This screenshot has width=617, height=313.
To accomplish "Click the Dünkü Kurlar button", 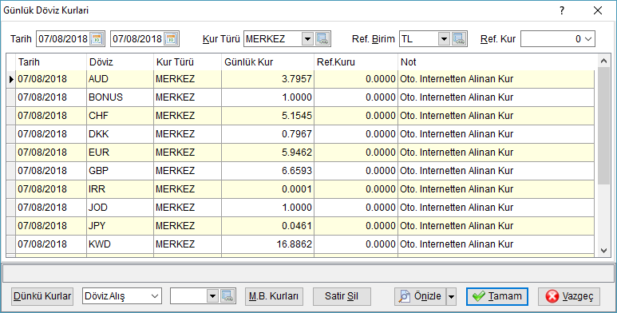I will pos(42,296).
